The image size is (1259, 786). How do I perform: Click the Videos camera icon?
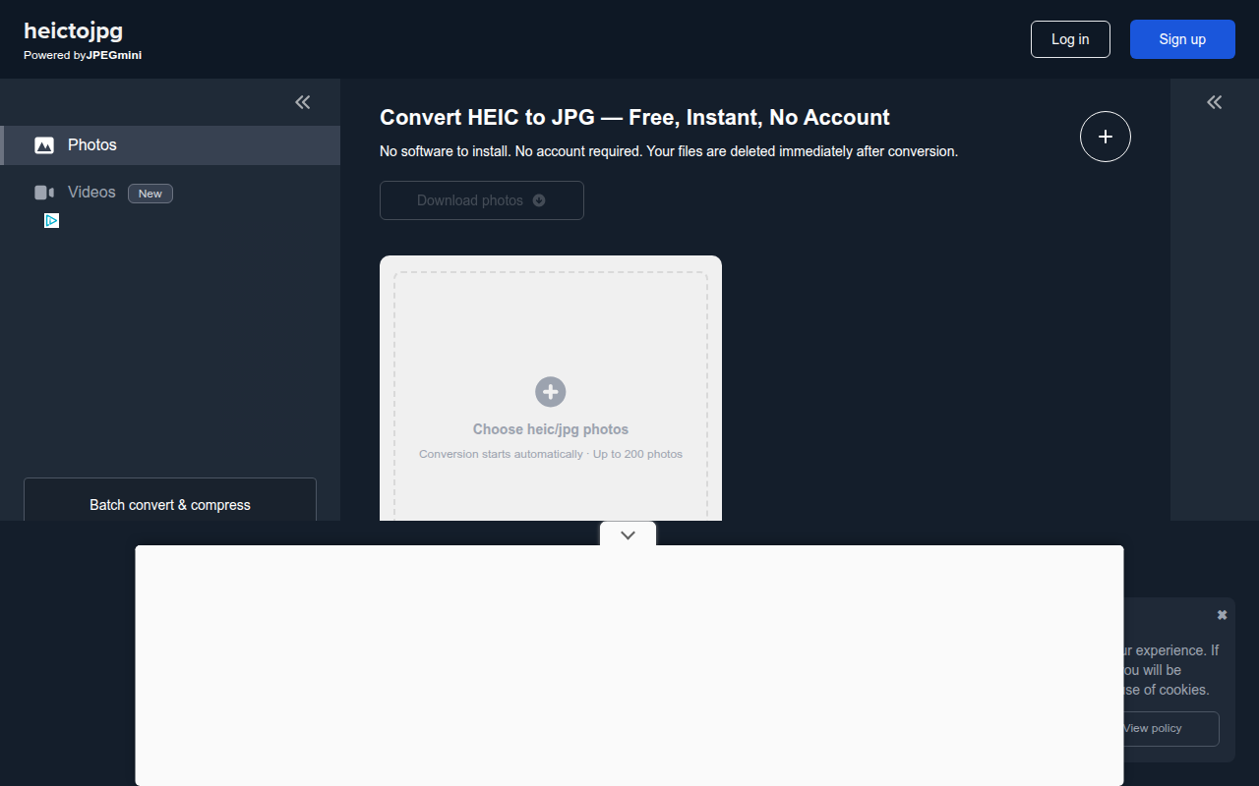click(x=44, y=193)
